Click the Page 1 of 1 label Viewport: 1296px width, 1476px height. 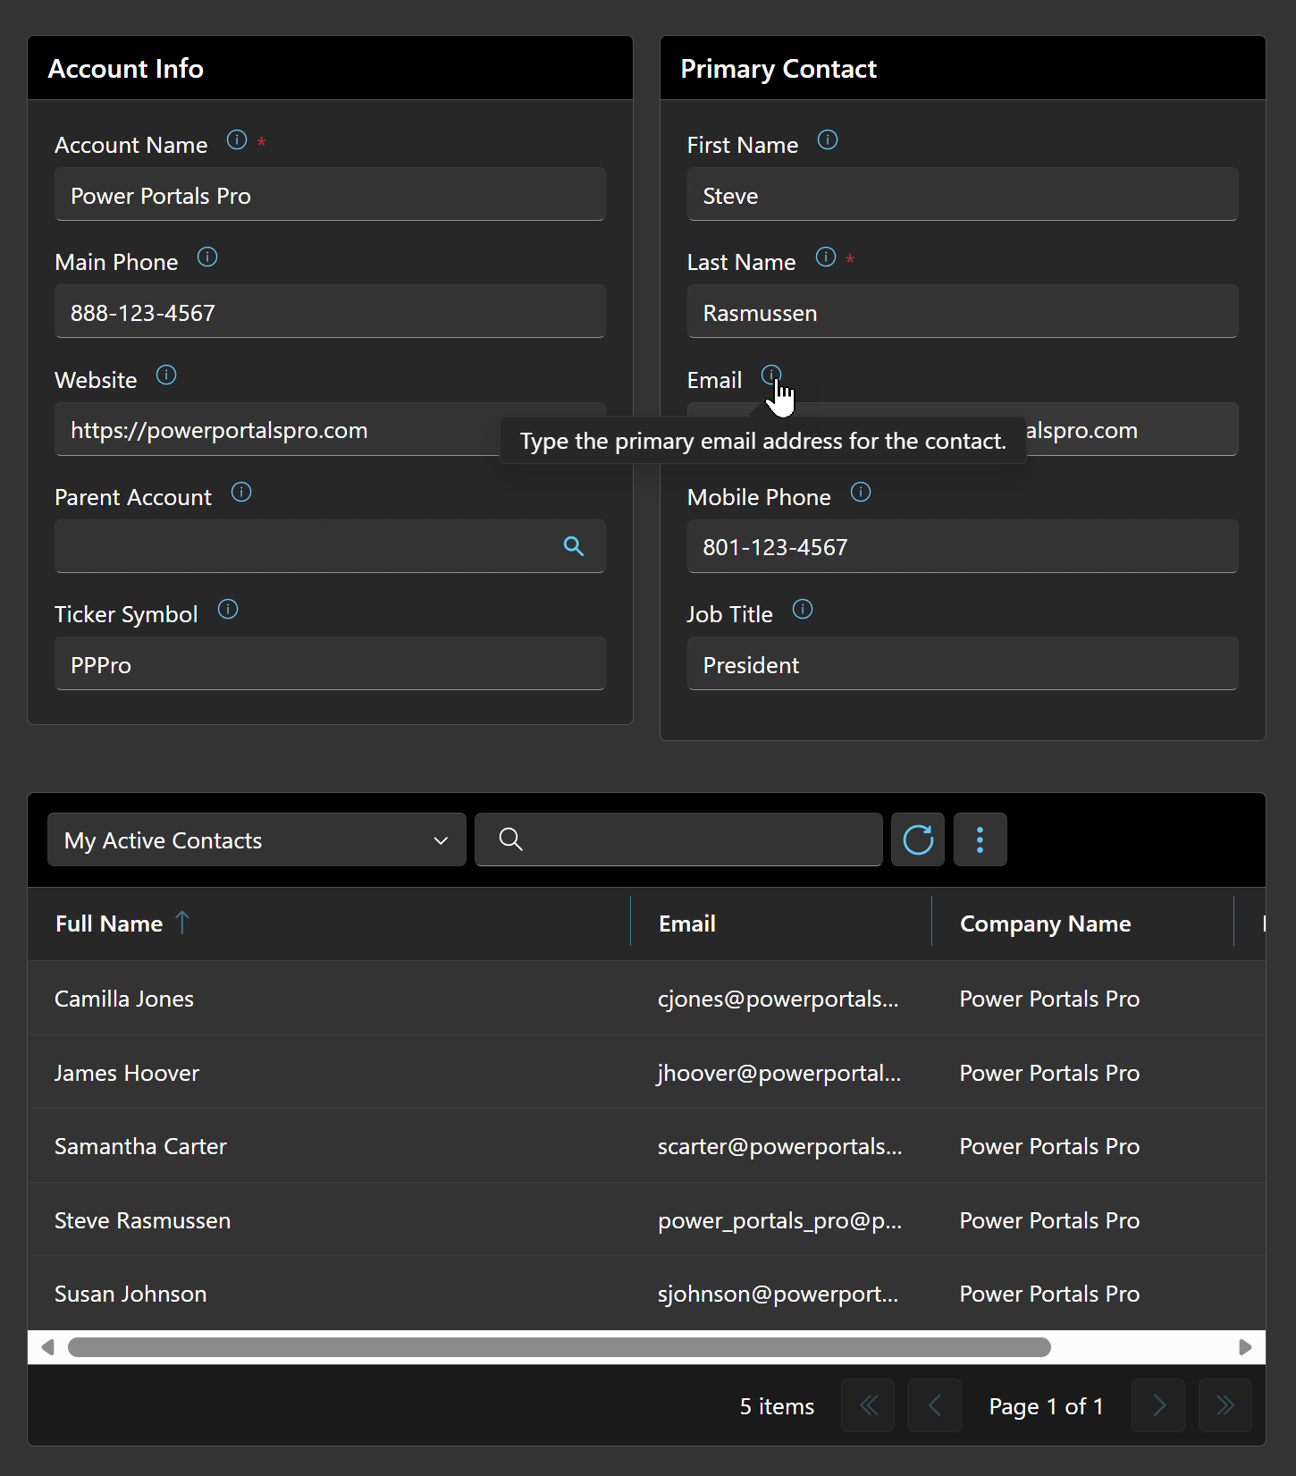[1046, 1406]
